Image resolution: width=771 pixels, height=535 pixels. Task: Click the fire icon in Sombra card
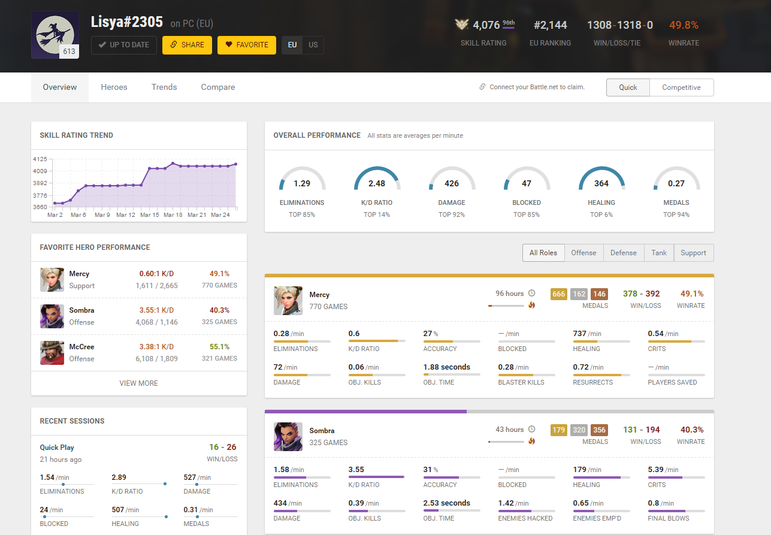(x=531, y=441)
